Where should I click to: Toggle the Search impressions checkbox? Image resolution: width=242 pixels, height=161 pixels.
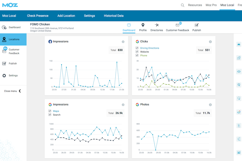[50, 115]
